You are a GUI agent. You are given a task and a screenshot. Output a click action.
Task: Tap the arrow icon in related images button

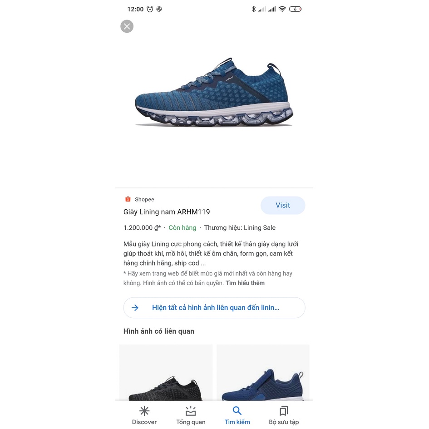[135, 308]
